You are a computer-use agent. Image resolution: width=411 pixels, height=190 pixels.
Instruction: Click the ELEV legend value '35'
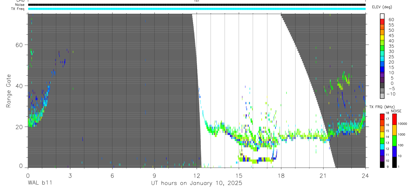pyautogui.click(x=391, y=46)
